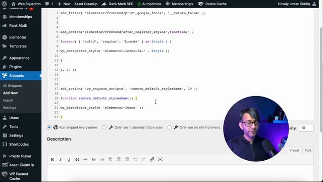The width and height of the screenshot is (323, 182).
Task: Go to Add New snippets submenu link
Action: (x=10, y=93)
